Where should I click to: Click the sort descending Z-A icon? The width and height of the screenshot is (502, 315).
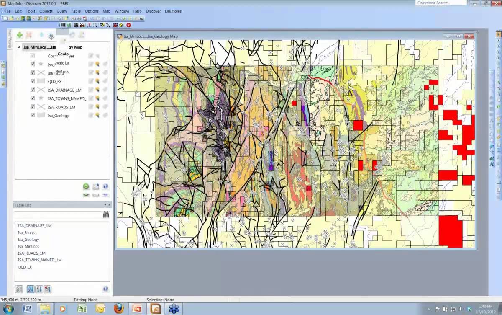pyautogui.click(x=39, y=289)
